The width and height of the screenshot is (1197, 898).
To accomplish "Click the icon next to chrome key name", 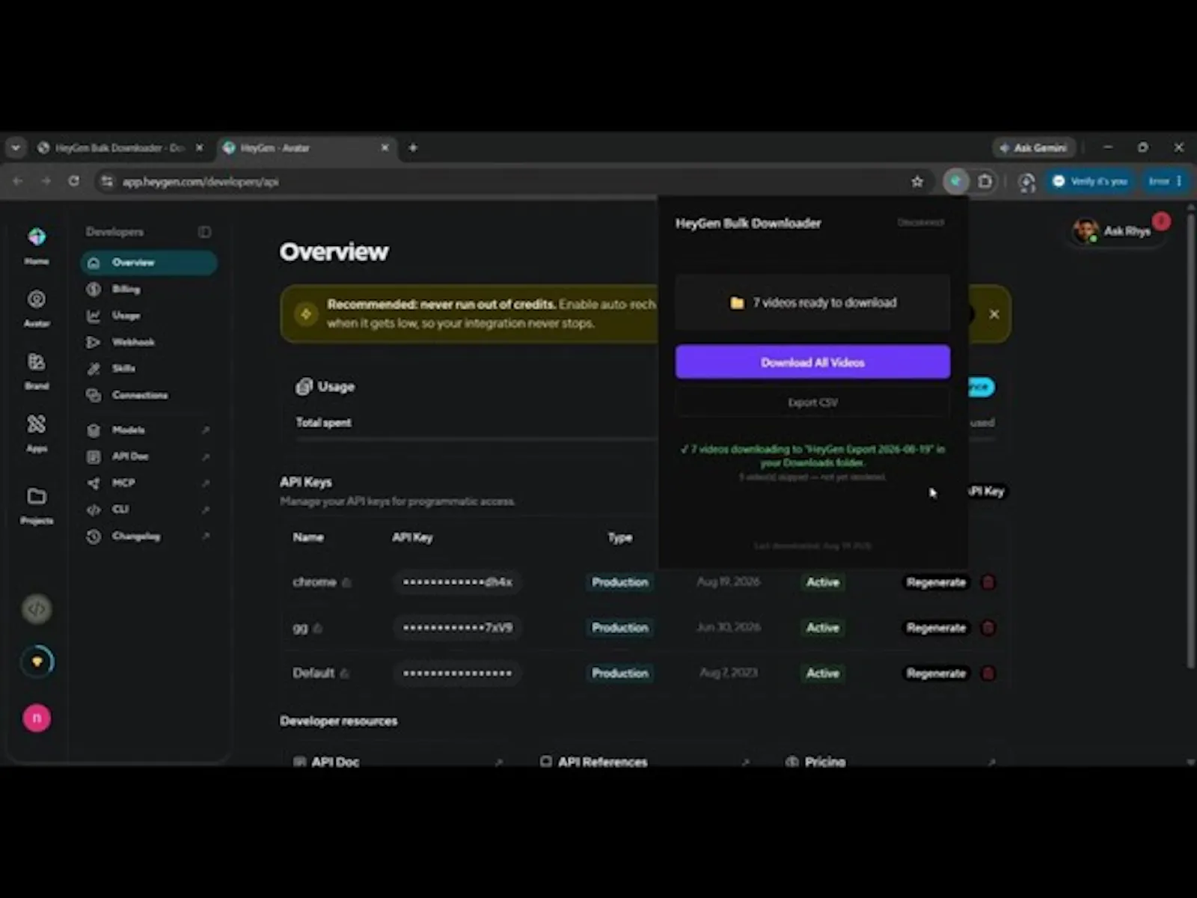I will 346,582.
